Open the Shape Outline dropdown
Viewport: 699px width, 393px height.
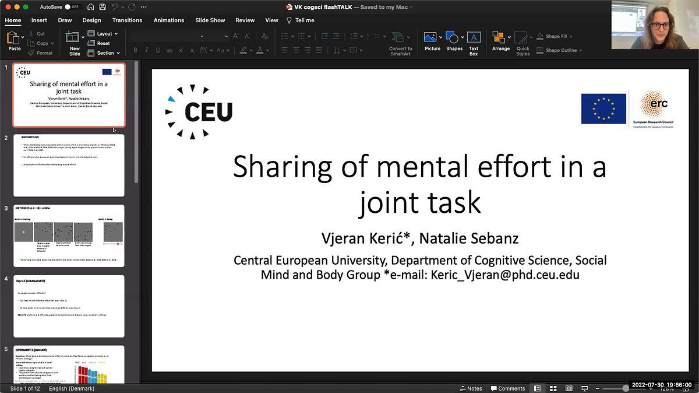pyautogui.click(x=559, y=50)
